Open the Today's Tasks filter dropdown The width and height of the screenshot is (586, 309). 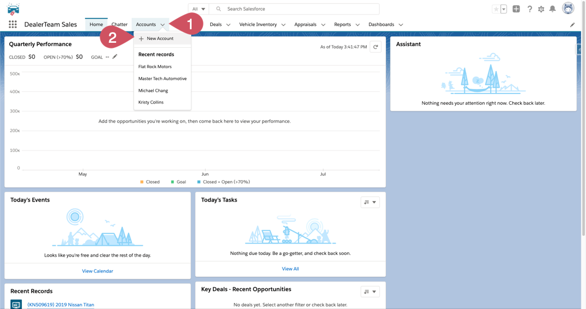[x=370, y=202]
